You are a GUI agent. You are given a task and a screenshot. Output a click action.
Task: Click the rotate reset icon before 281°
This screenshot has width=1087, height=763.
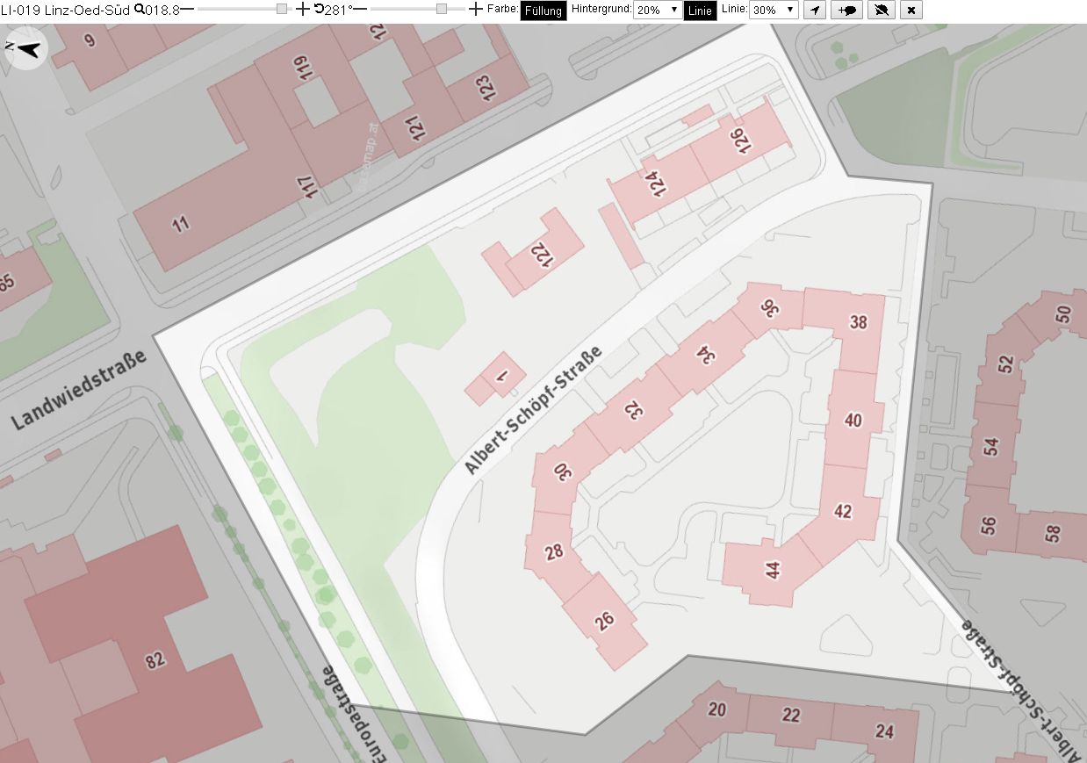(x=319, y=9)
